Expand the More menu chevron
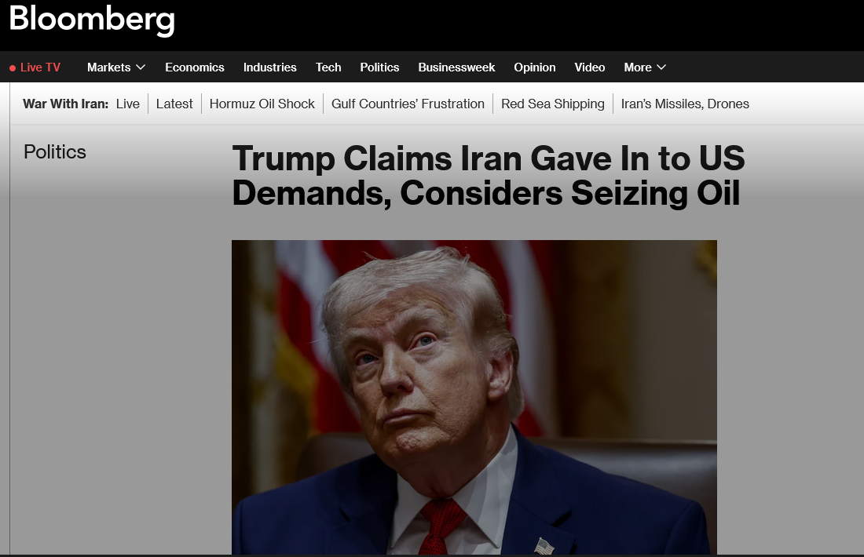The image size is (864, 557). click(x=661, y=67)
